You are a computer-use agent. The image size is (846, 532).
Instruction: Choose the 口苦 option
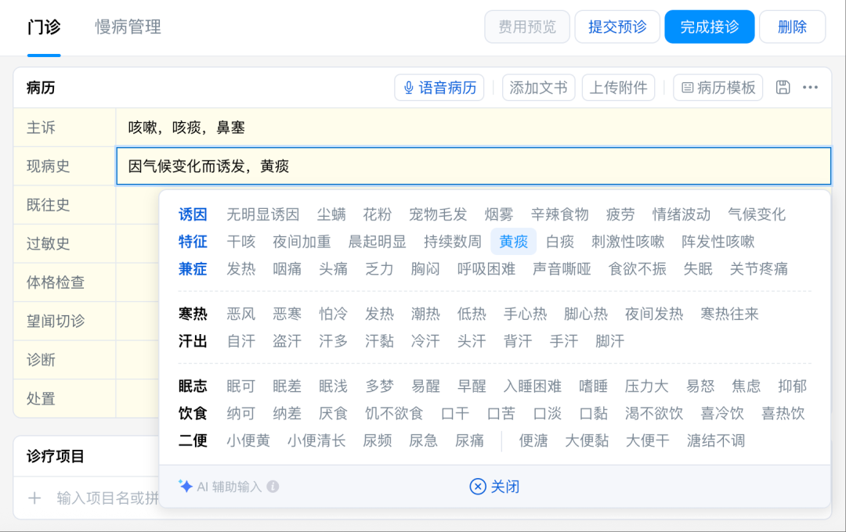501,413
